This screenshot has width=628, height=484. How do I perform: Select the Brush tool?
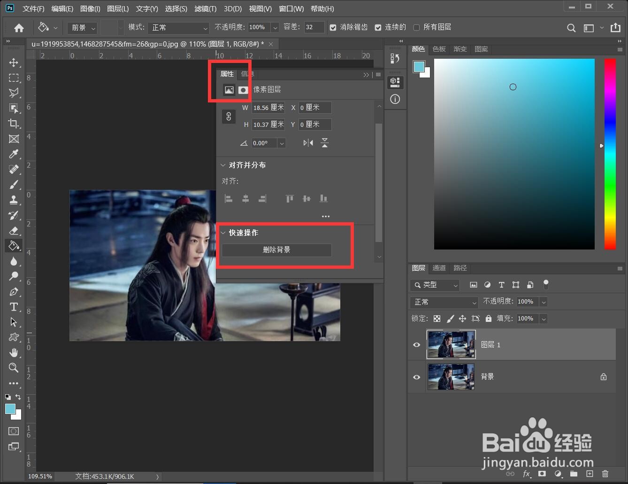click(14, 185)
